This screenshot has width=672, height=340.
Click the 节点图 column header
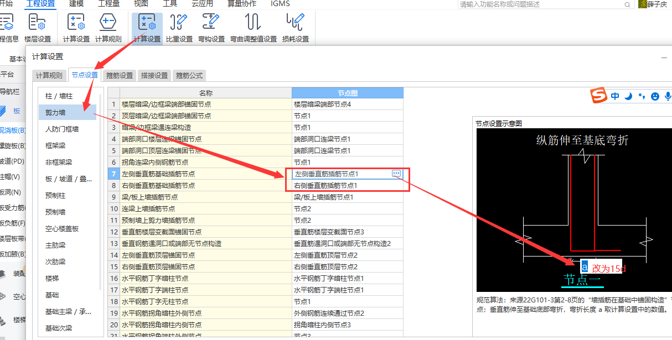pos(348,93)
